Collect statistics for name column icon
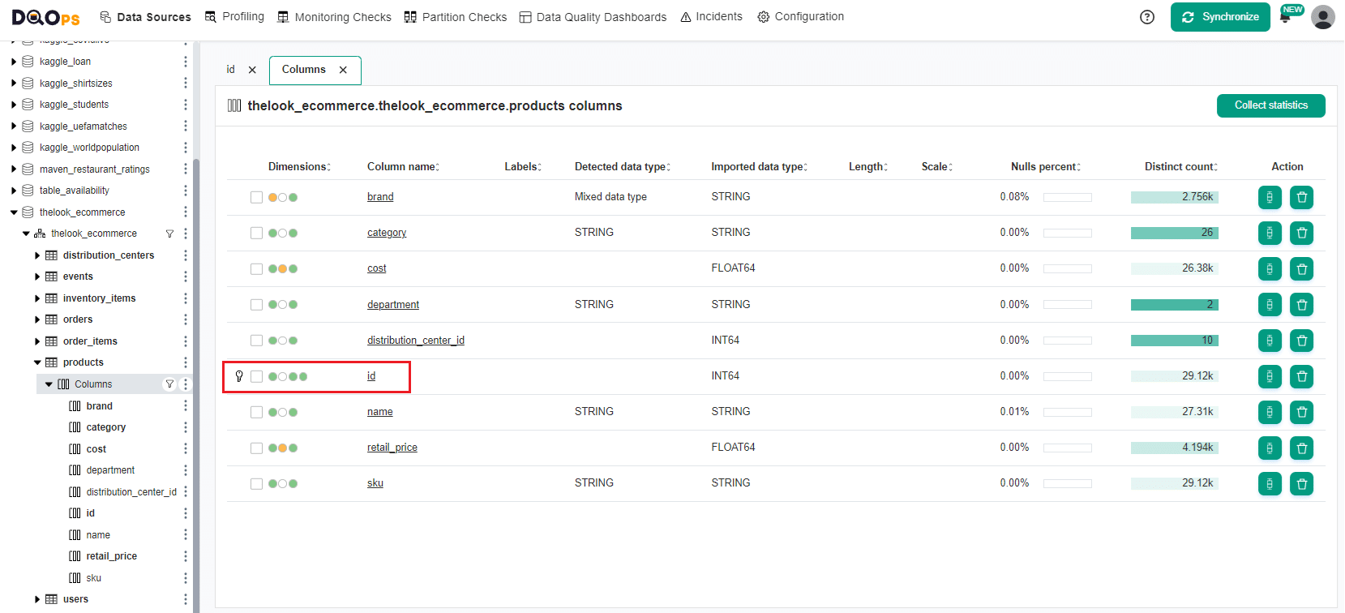Viewport: 1345px width, 613px height. point(1270,412)
